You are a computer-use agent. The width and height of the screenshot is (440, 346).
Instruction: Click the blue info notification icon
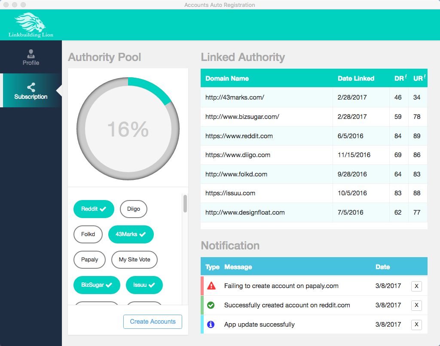pos(211,325)
